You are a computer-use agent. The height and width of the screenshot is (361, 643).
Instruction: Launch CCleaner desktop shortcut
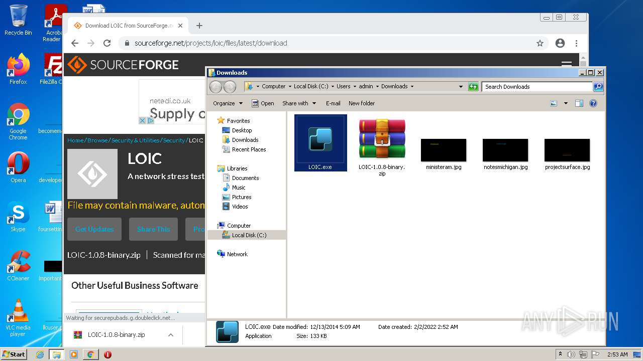coord(18,266)
